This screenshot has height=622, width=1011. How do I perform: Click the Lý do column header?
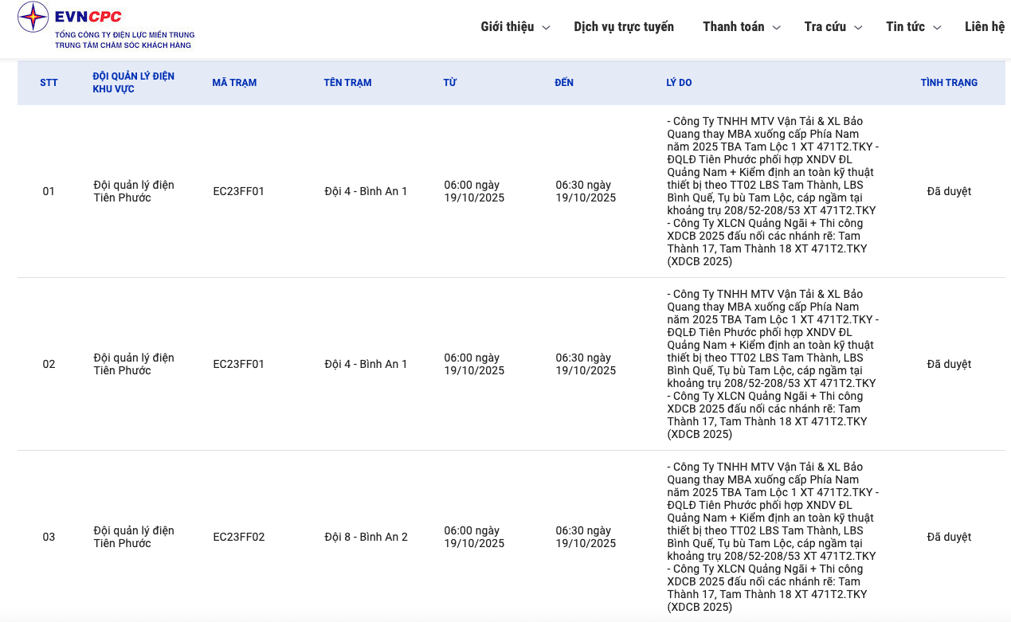point(679,83)
